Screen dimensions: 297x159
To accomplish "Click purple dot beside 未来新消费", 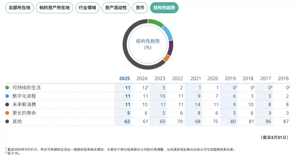I will pos(7,104).
